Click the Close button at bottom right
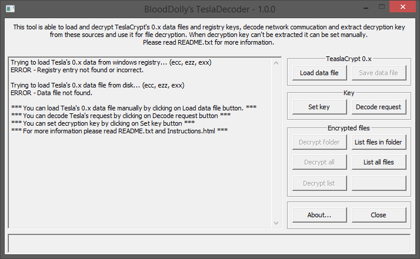420x259 pixels. tap(378, 215)
